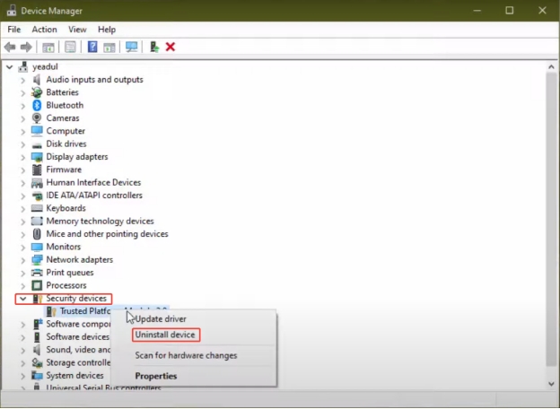Expand the Display adapters chevron
Screen dimensions: 560x409
pos(22,157)
